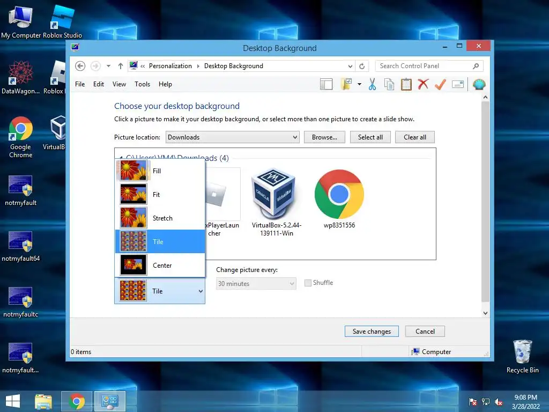Click the notmyfault64 desktop icon
Screen dimensions: 549x412
pyautogui.click(x=21, y=246)
